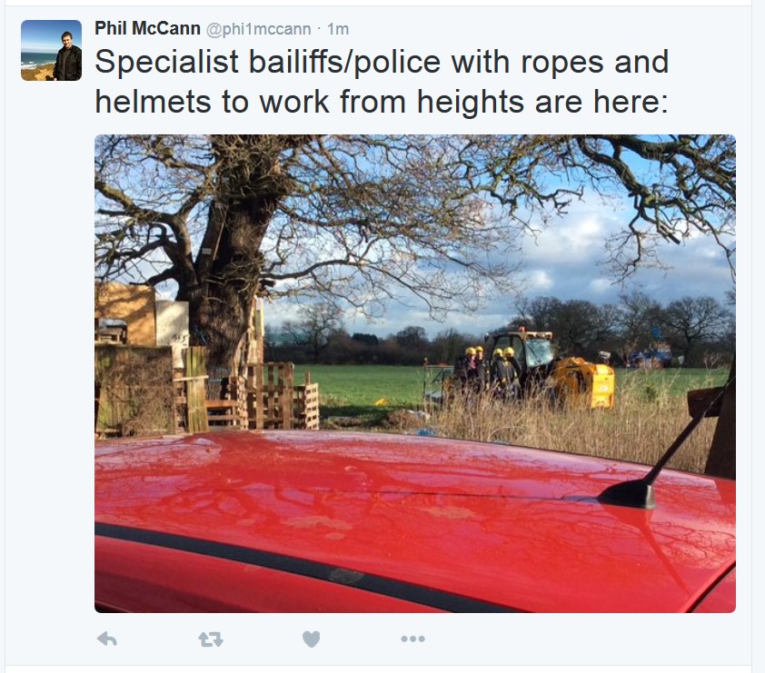Retweet the bailiffs/police tweet
This screenshot has height=673, width=765.
coord(211,638)
